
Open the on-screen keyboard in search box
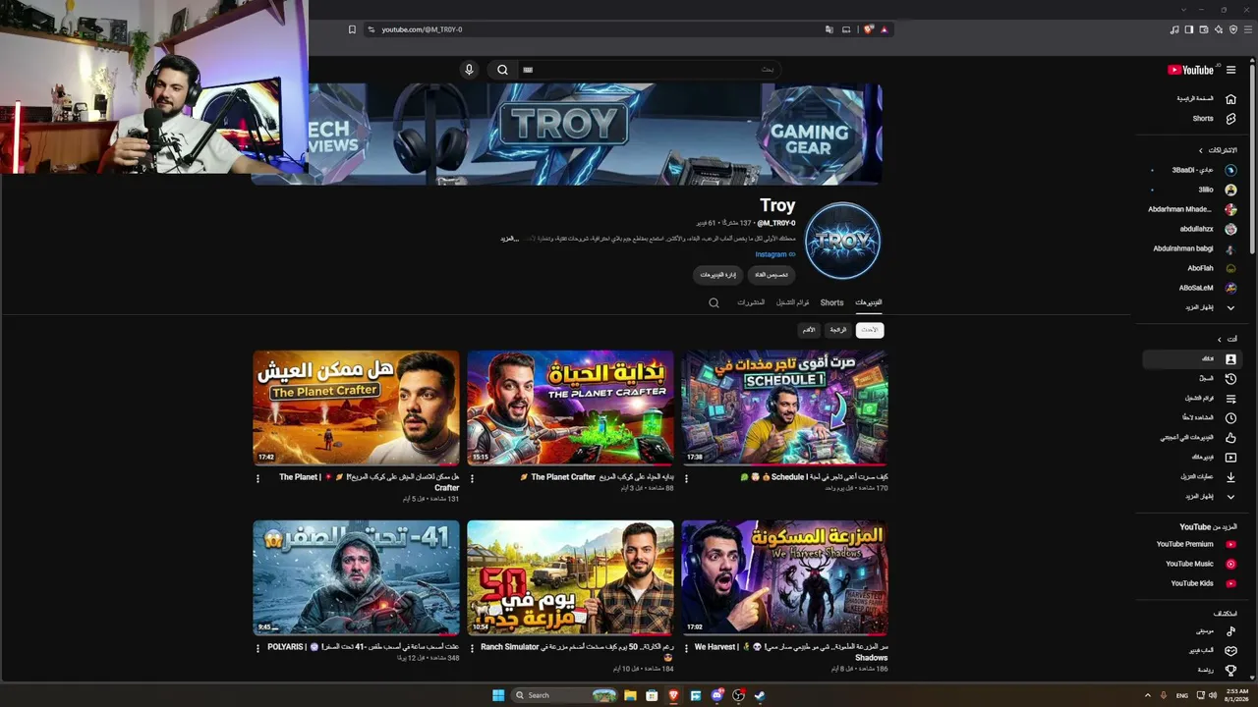(528, 70)
